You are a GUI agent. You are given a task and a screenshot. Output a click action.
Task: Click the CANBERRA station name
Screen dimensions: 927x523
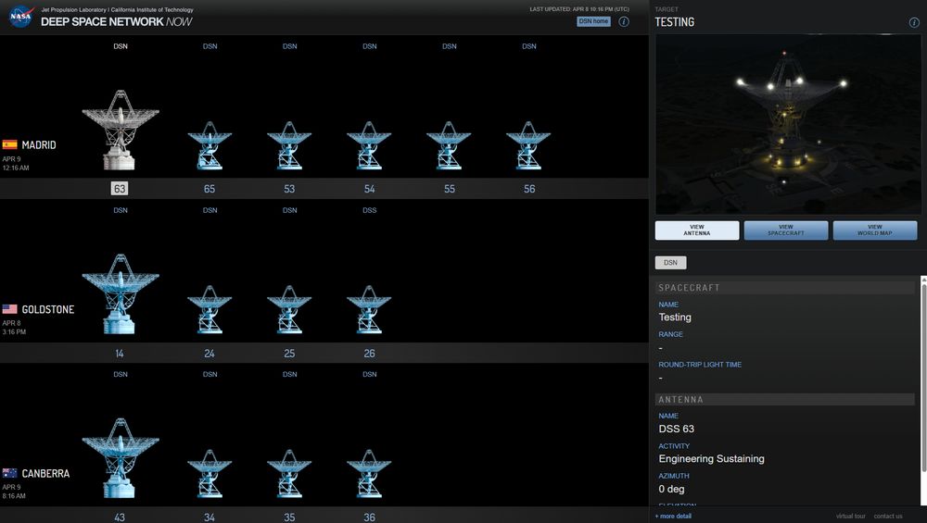coord(45,473)
